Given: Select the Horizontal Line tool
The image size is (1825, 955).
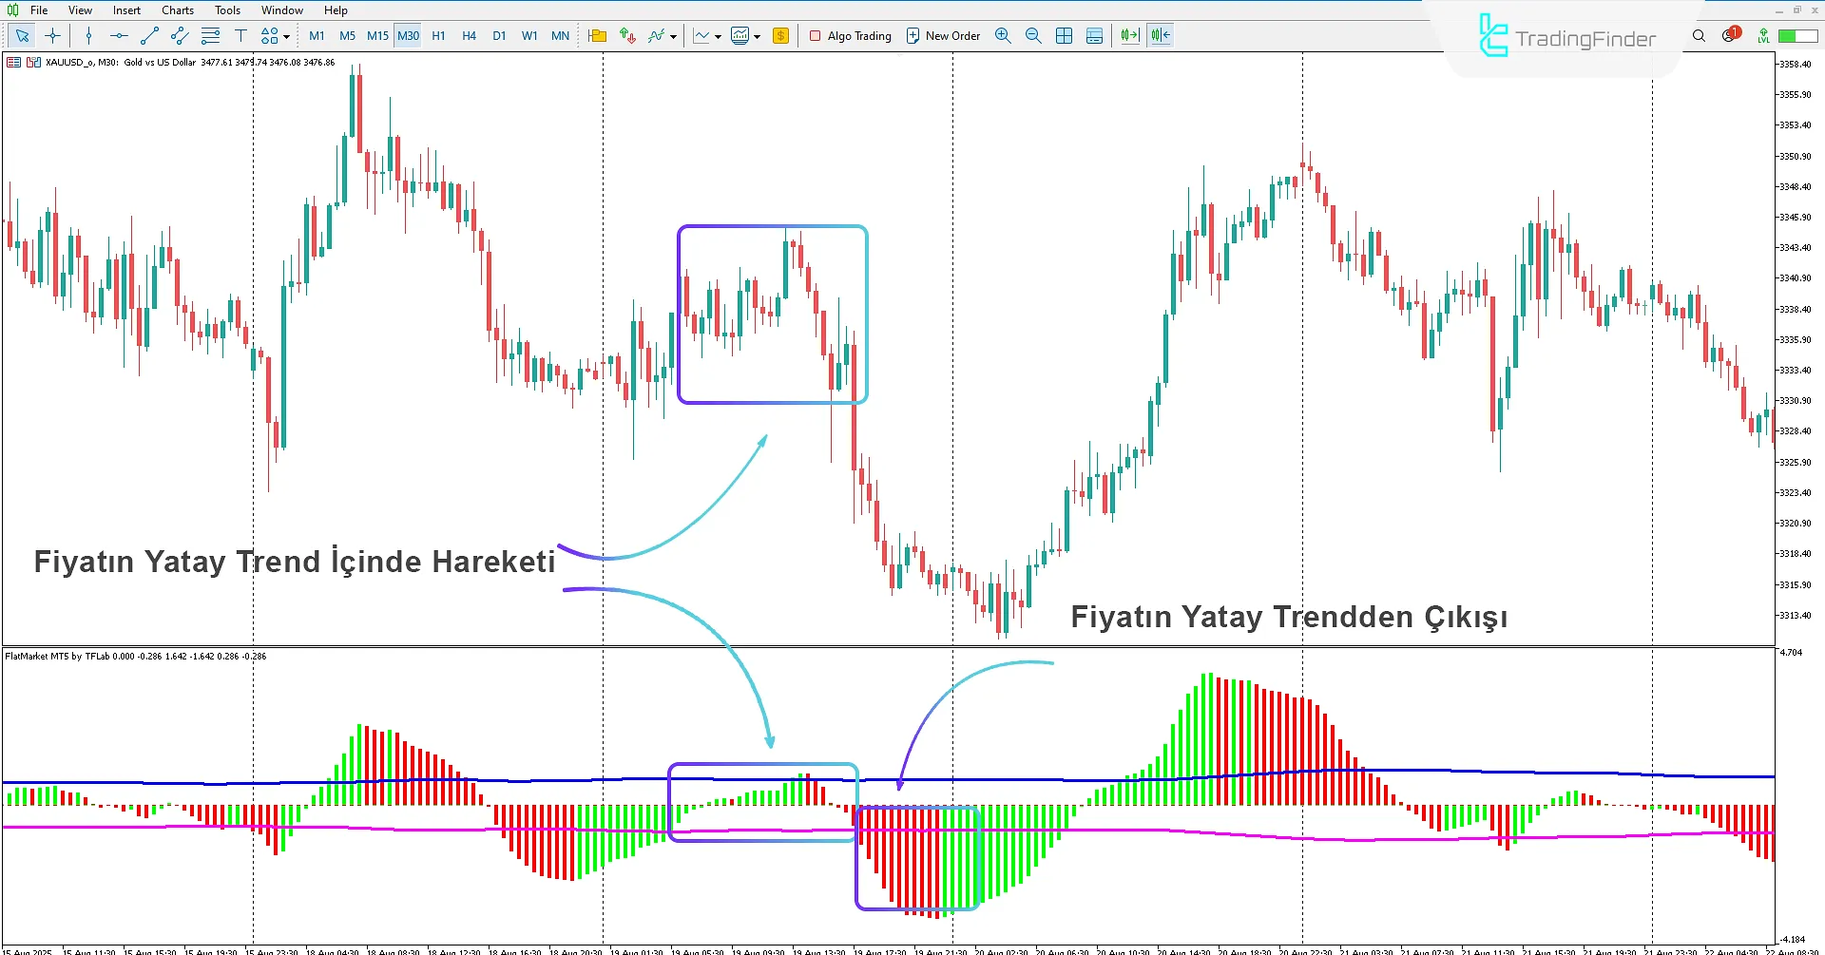Looking at the screenshot, I should coord(118,35).
